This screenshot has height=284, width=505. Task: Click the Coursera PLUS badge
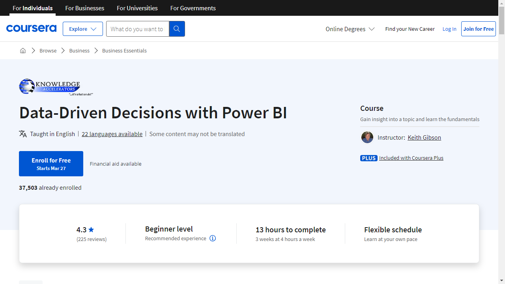pos(368,158)
